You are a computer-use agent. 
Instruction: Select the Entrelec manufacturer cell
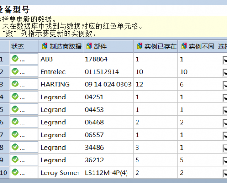click(61, 71)
